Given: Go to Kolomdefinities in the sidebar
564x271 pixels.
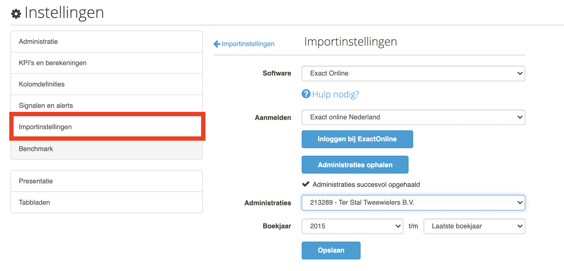Looking at the screenshot, I should tap(107, 84).
